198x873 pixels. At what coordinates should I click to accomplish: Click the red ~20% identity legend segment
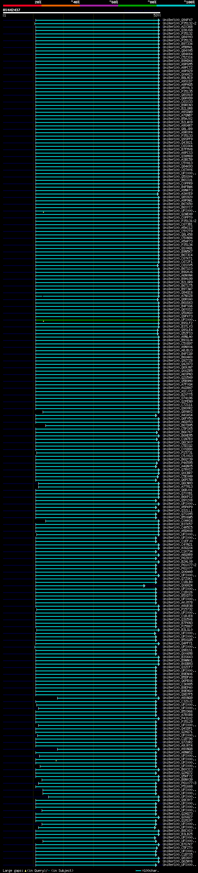(x=22, y=6)
